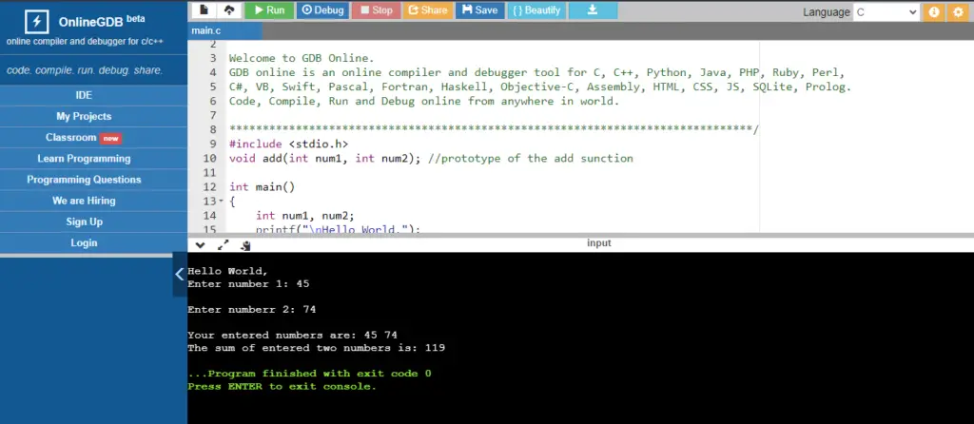Start debugging with the Debug button
Screen dimensions: 974x424
pos(322,10)
